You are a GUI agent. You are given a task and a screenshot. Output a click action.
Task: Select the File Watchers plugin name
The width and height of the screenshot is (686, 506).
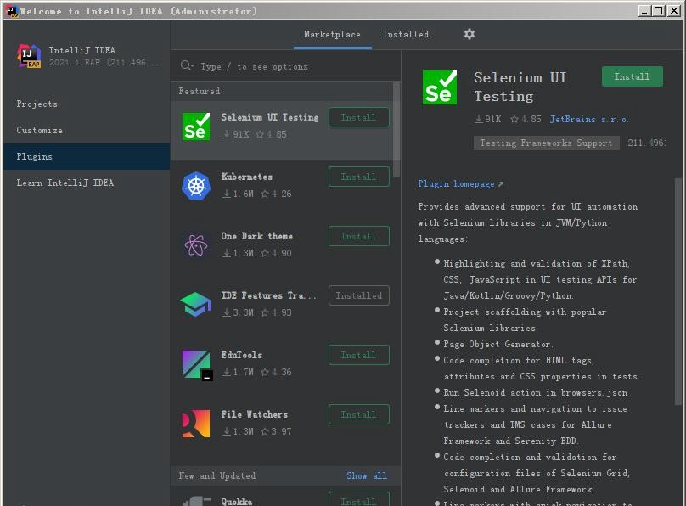coord(254,413)
